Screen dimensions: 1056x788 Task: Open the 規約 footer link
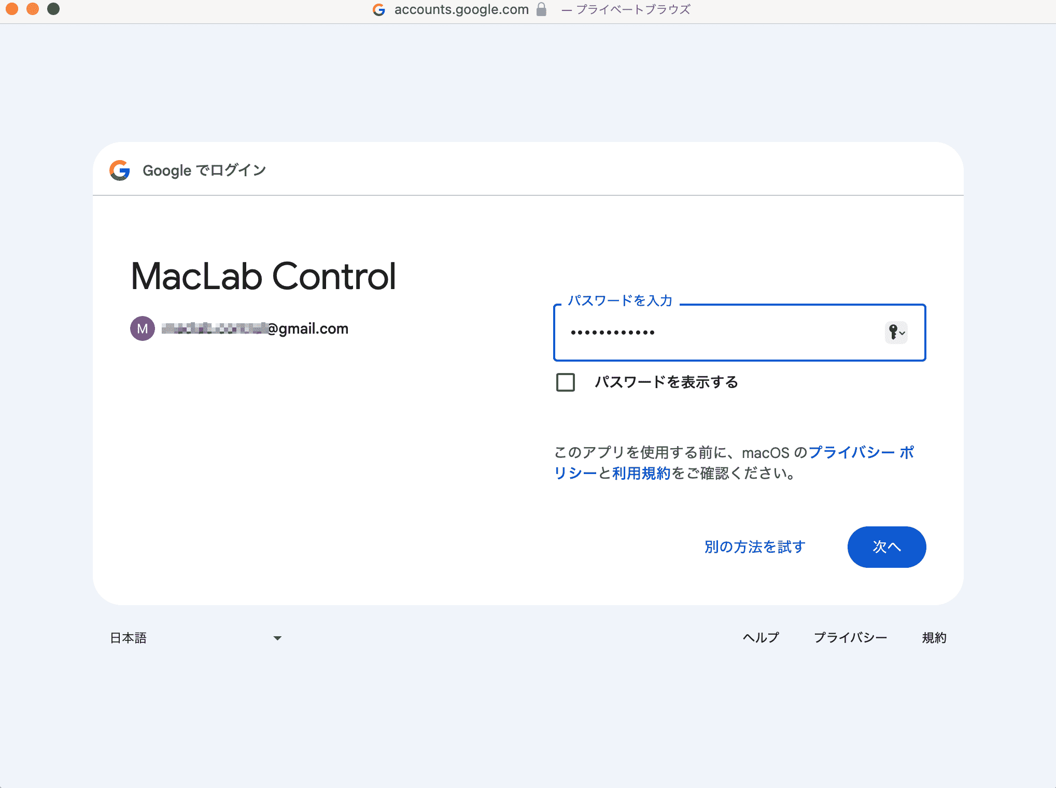934,638
